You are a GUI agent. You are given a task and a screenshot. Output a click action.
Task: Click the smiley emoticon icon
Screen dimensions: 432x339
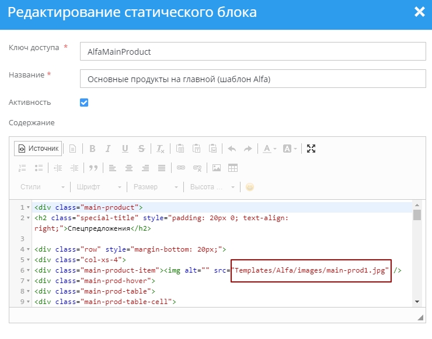click(250, 187)
